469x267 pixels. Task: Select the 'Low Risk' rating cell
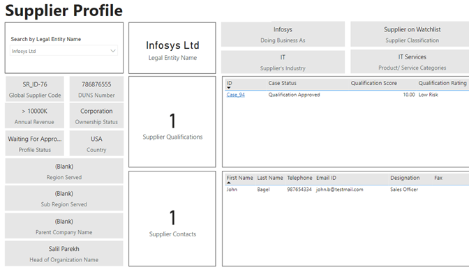(x=428, y=95)
